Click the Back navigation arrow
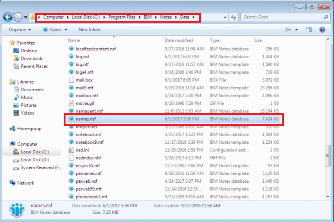 [8, 17]
